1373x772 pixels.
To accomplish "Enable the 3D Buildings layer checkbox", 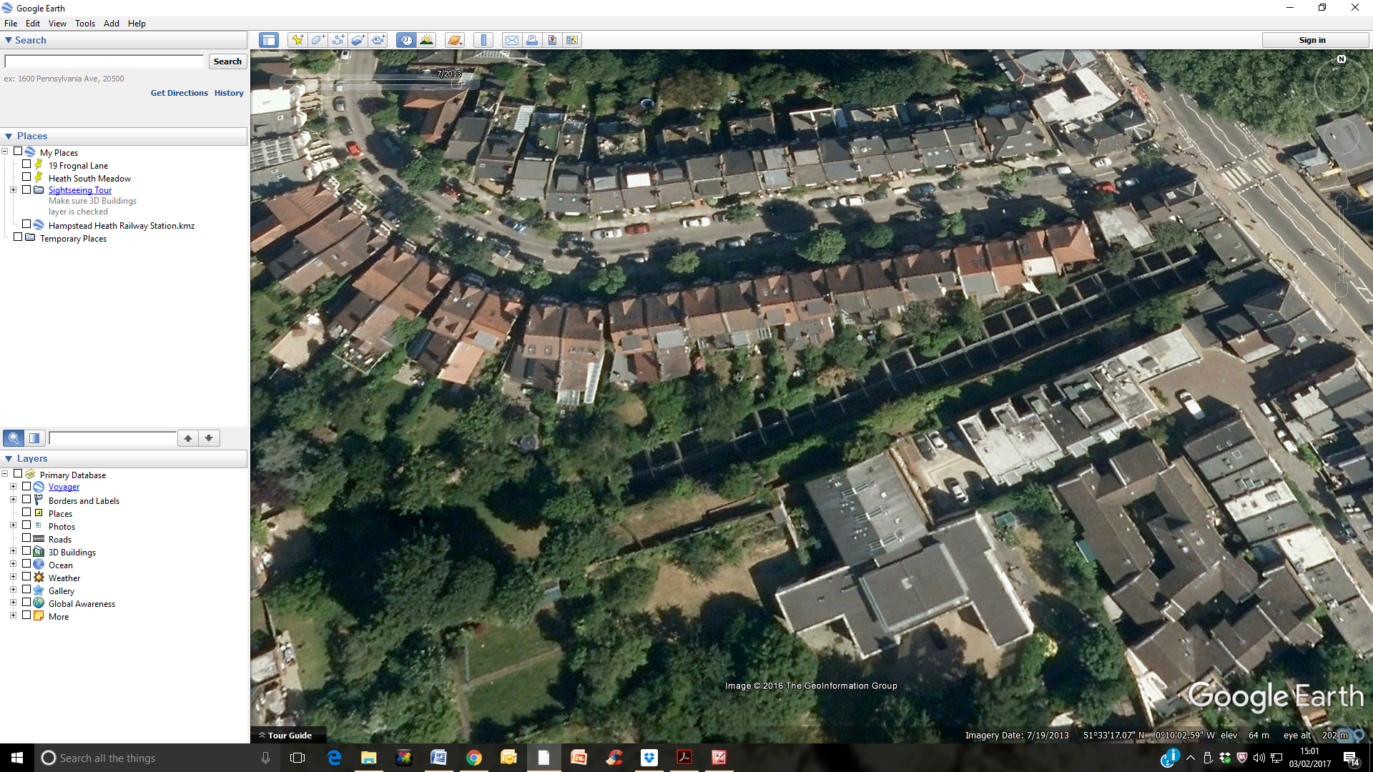I will [x=26, y=551].
